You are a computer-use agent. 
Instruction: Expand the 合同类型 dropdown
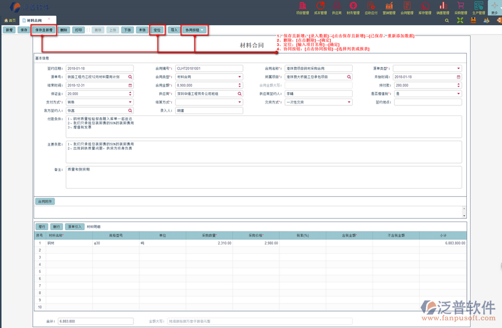click(x=240, y=77)
